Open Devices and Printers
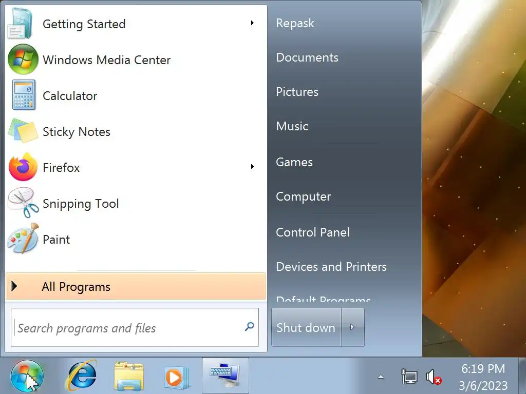The height and width of the screenshot is (394, 526). tap(331, 267)
